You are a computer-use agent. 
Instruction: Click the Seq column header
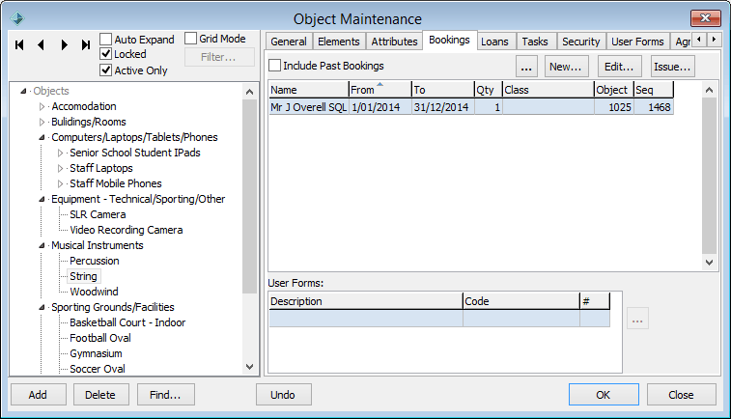pos(654,90)
